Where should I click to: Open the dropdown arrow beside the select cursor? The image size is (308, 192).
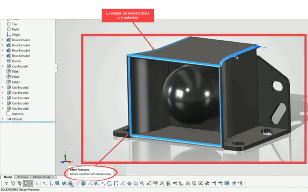(x=31, y=184)
